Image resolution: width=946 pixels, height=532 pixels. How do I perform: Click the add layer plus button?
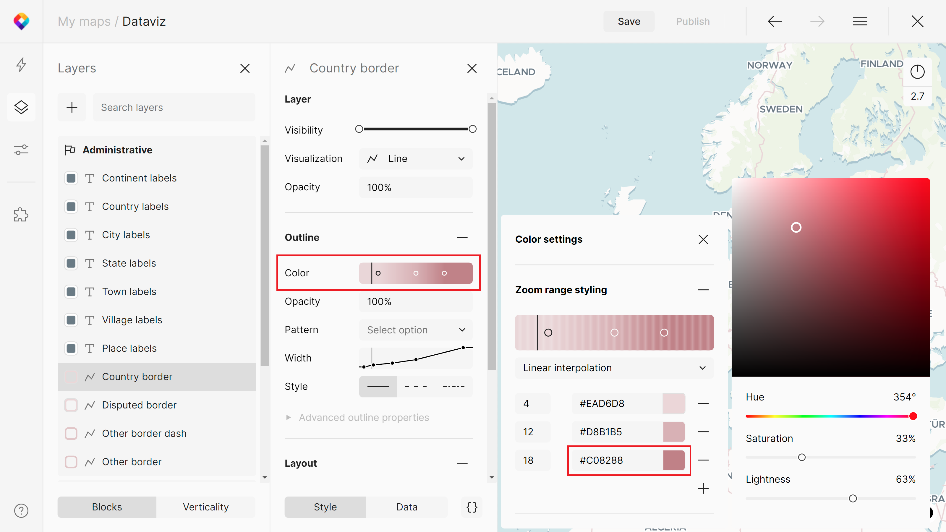[x=72, y=107]
